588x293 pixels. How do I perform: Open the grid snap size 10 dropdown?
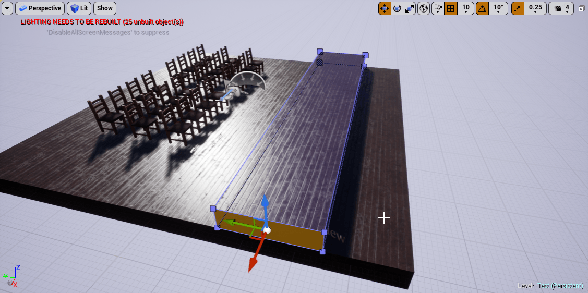coord(465,8)
